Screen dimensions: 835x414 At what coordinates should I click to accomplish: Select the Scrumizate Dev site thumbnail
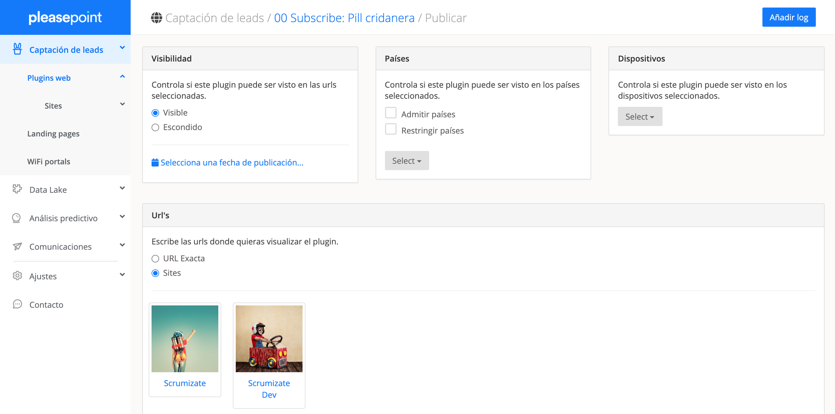pyautogui.click(x=269, y=339)
